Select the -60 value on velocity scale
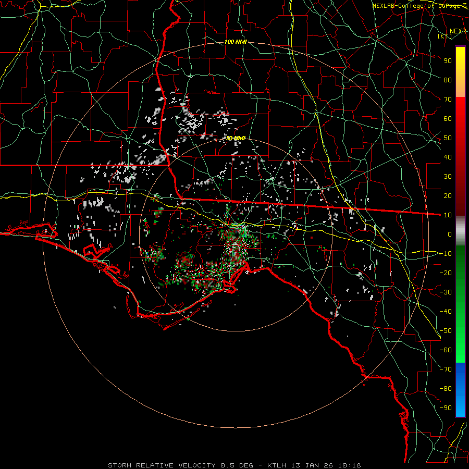Viewport: 469px width, 469px height. pos(446,350)
